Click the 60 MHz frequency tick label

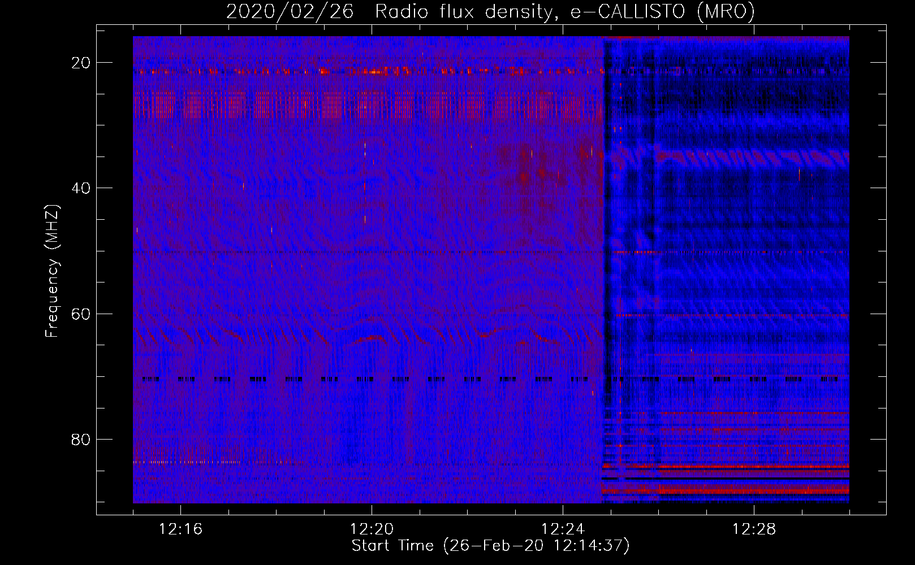(x=81, y=314)
